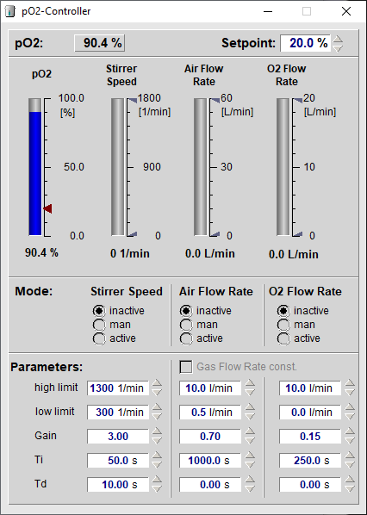Screen dimensions: 367x515
Task: Decrease the Stirrer Speed Td value
Action: [157, 488]
